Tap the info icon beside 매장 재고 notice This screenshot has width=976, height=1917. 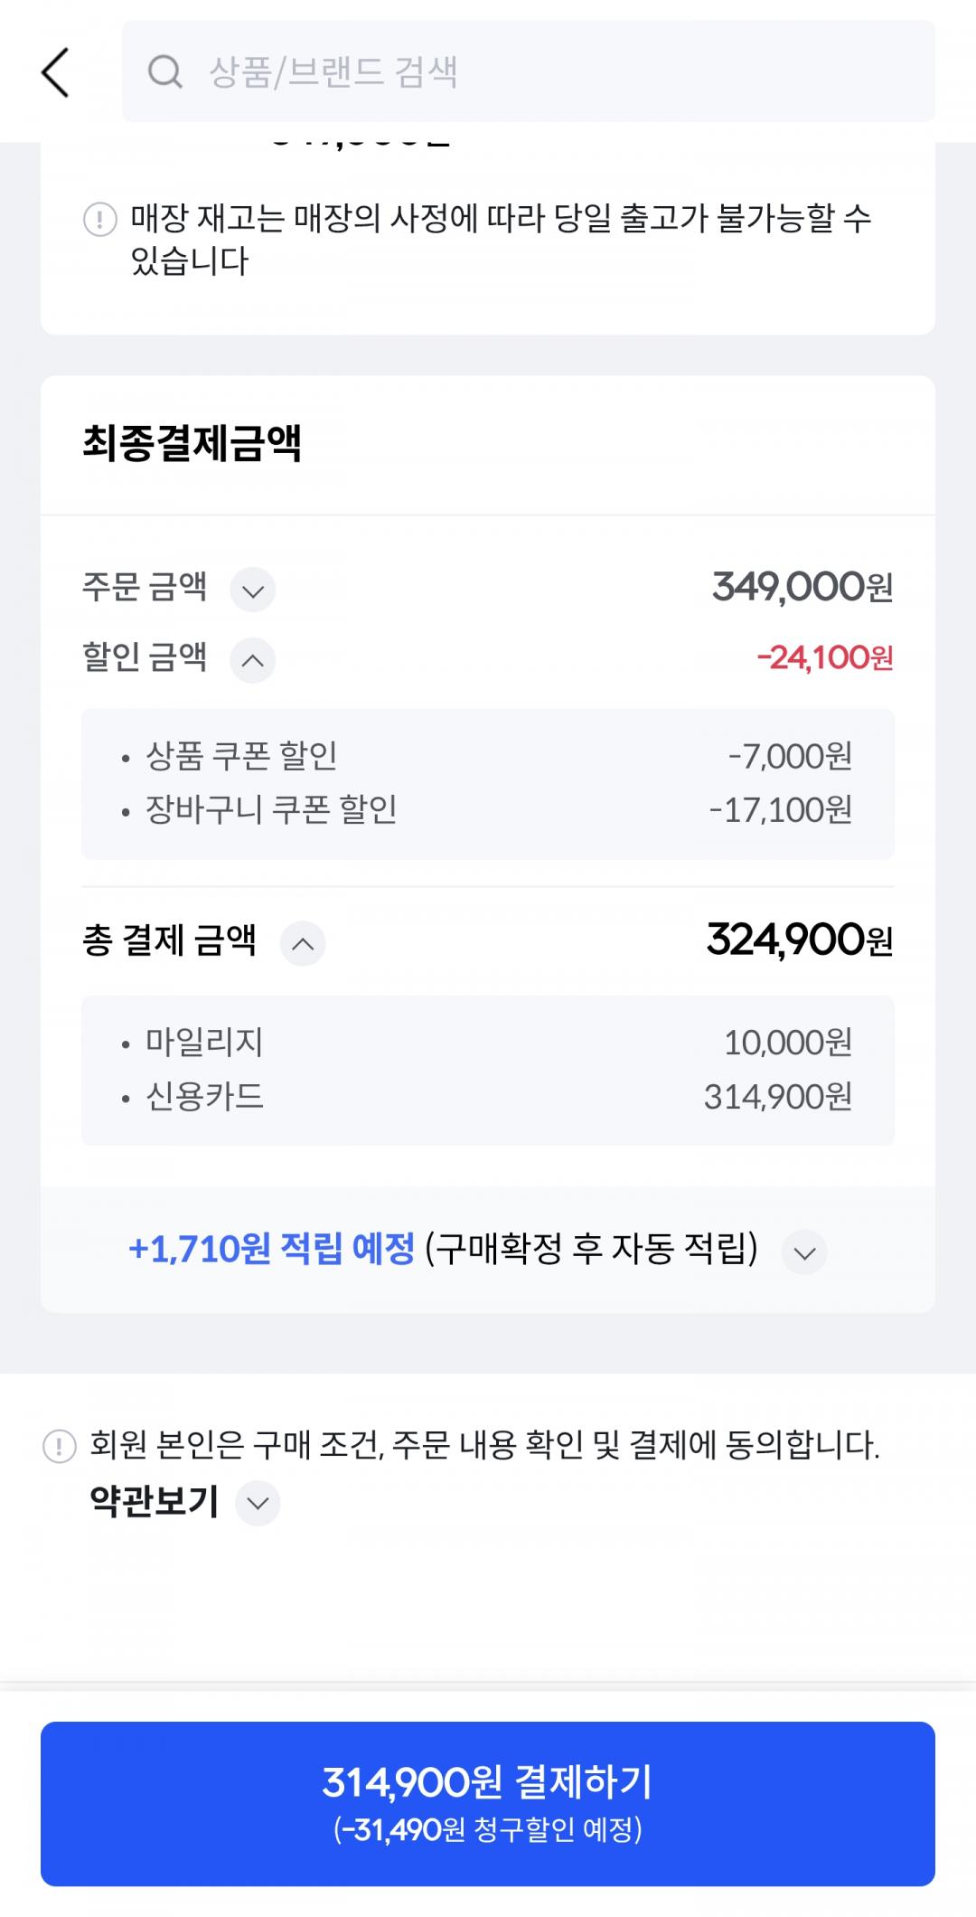[100, 220]
